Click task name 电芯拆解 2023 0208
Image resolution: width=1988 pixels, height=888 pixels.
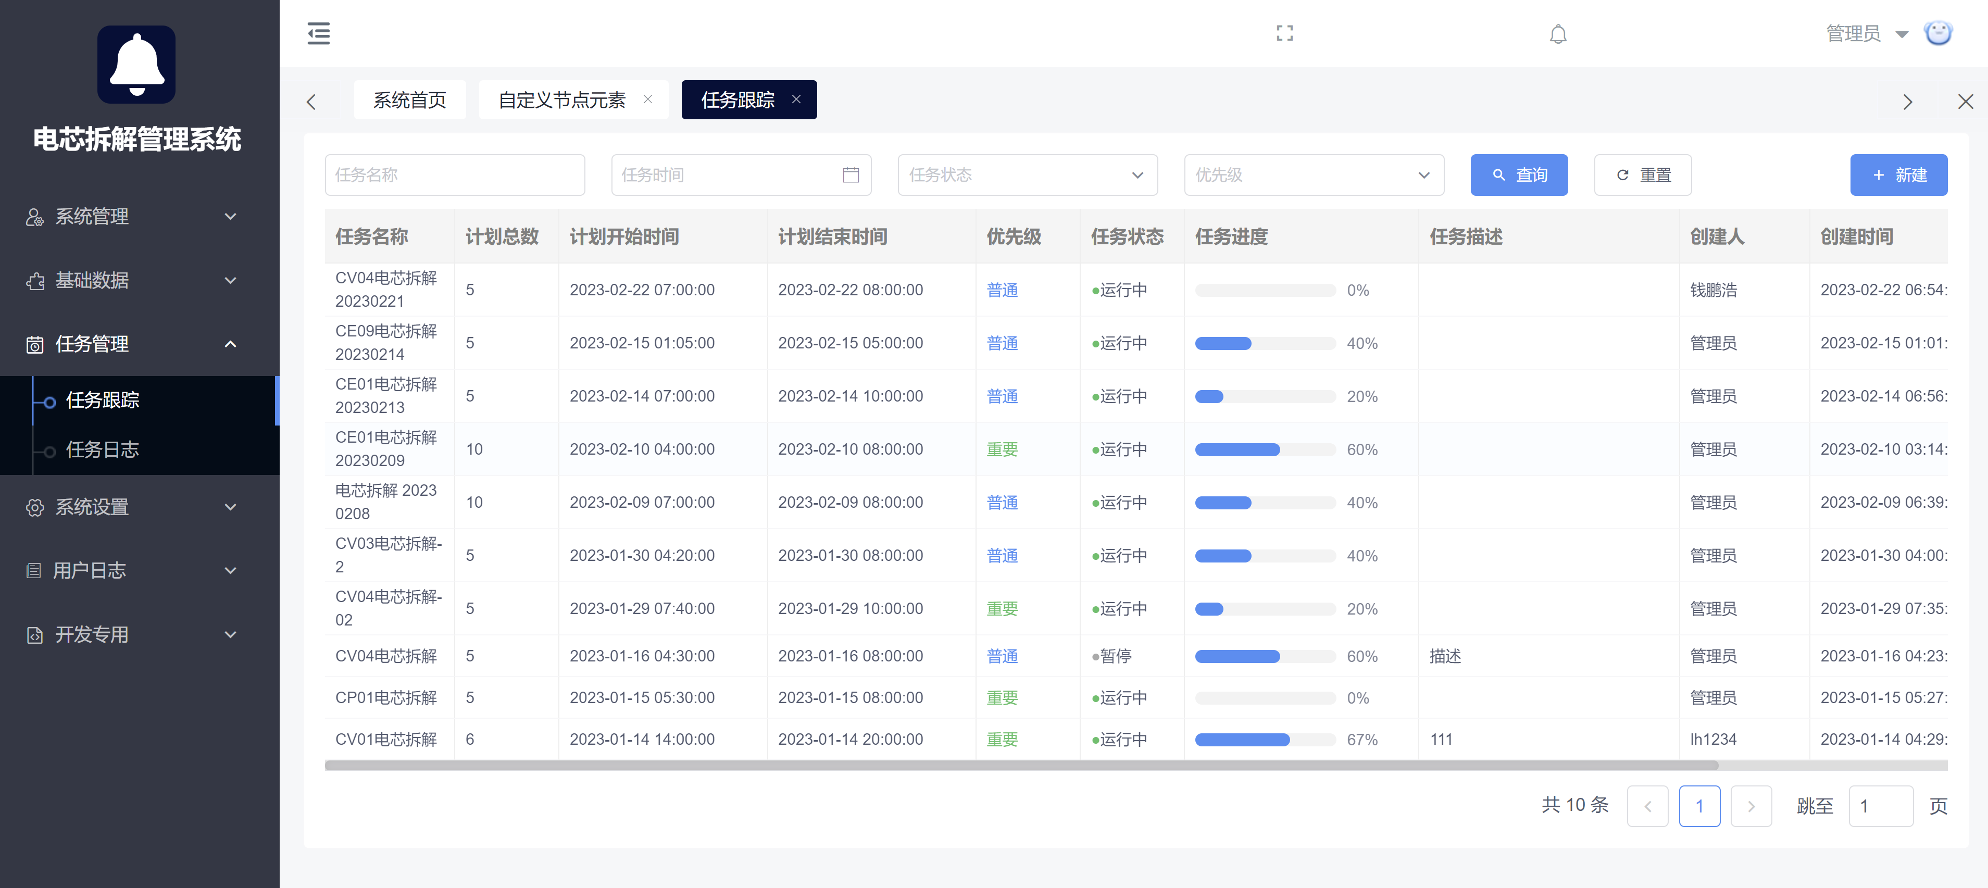[x=386, y=502]
